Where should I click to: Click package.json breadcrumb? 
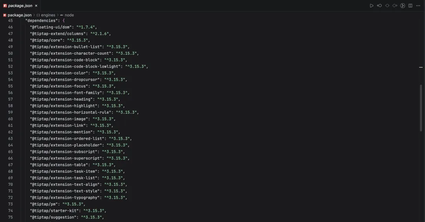20,15
